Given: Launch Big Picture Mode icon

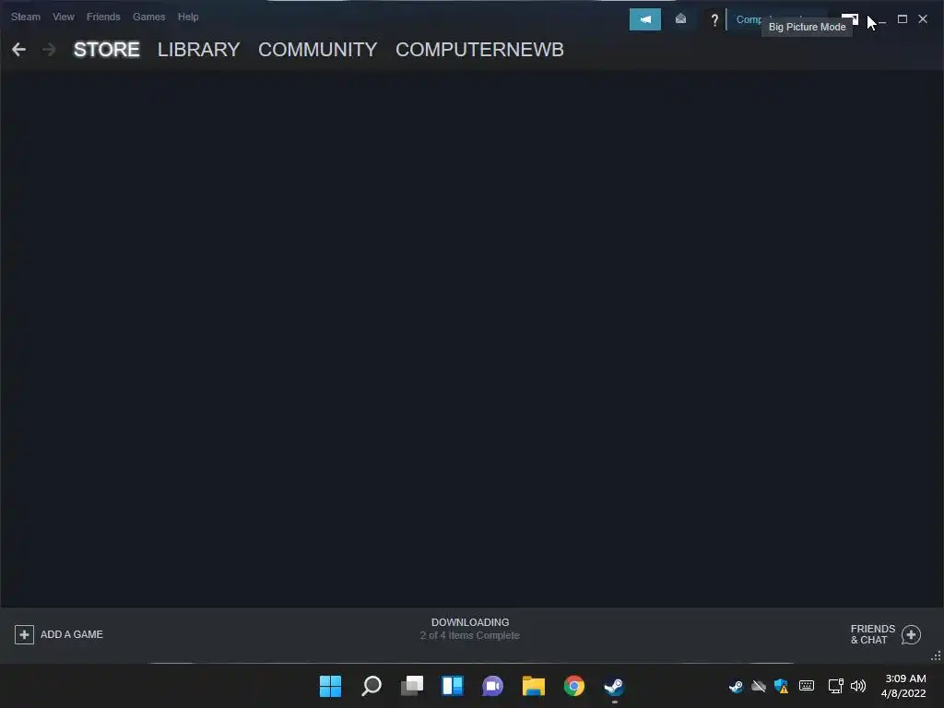Looking at the screenshot, I should 850,18.
